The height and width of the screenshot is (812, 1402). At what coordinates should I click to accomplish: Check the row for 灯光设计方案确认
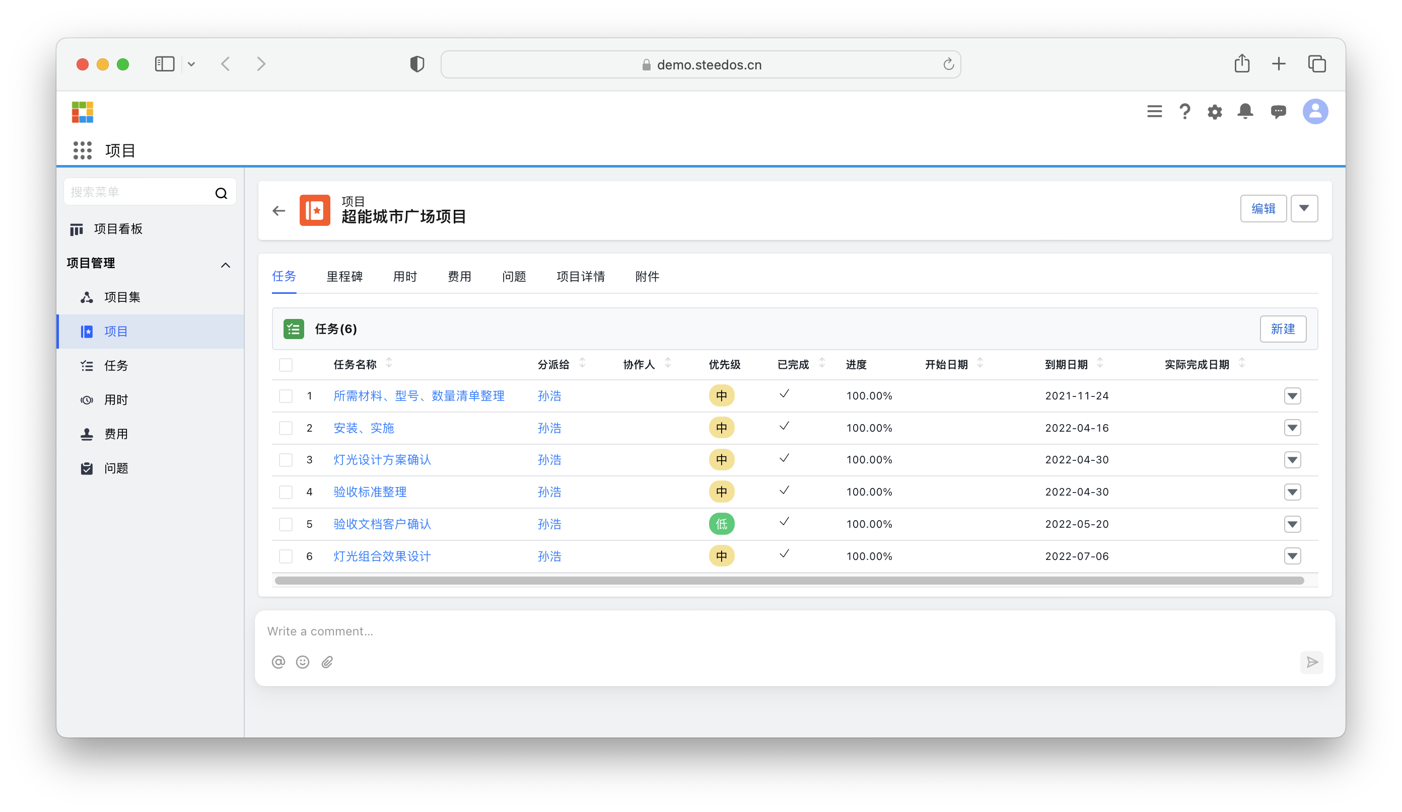[286, 460]
